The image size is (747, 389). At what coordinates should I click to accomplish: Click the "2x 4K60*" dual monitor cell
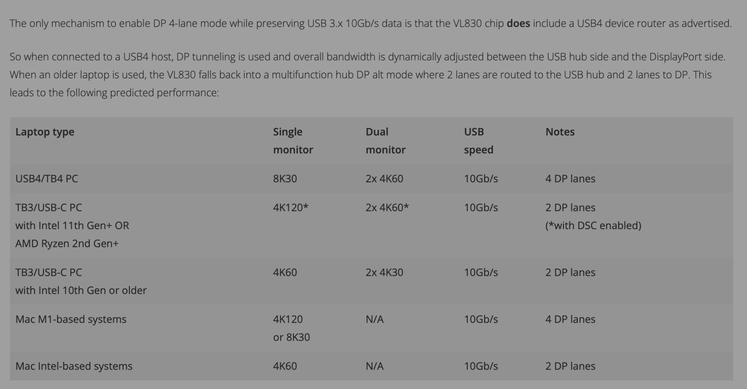pos(387,207)
